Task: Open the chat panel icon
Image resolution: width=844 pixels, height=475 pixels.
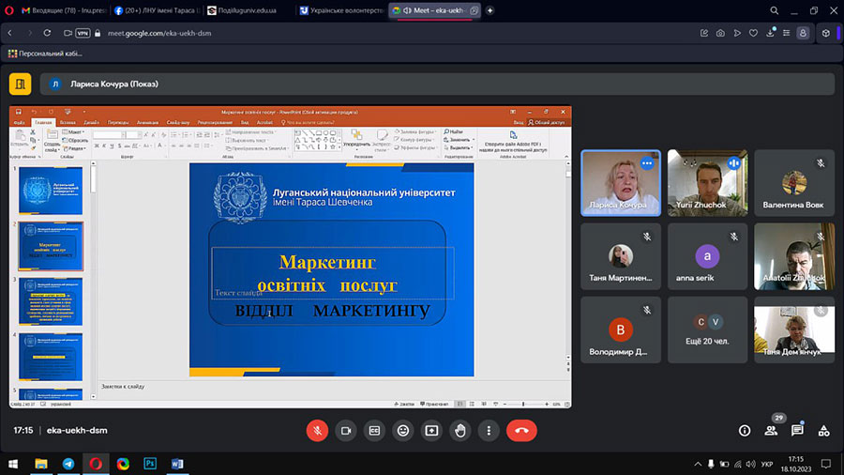Action: (797, 430)
